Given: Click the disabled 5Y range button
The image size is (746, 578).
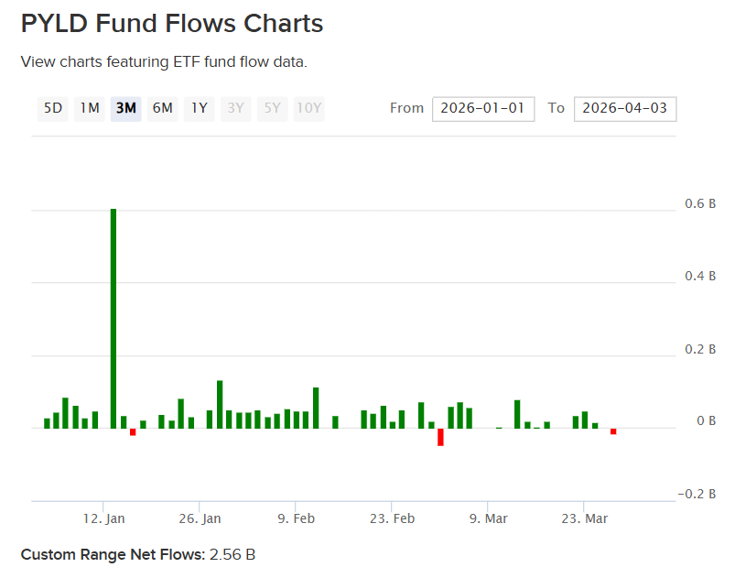Looking at the screenshot, I should [x=272, y=109].
